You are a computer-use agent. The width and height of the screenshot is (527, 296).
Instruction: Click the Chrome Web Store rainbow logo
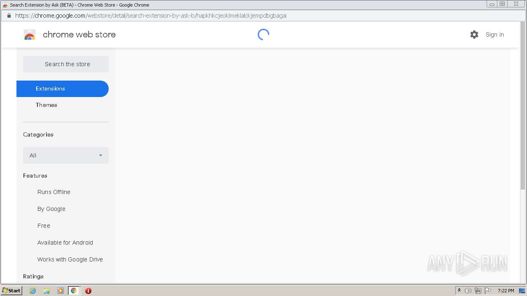tap(30, 35)
